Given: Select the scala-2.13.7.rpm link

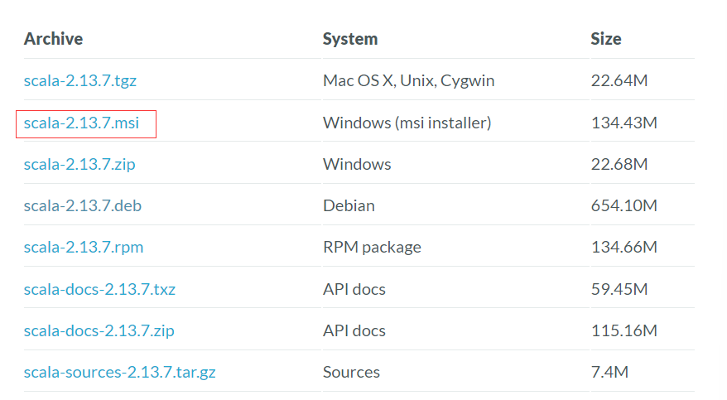Looking at the screenshot, I should 83,248.
